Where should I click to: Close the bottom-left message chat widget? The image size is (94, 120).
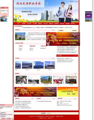(13, 105)
